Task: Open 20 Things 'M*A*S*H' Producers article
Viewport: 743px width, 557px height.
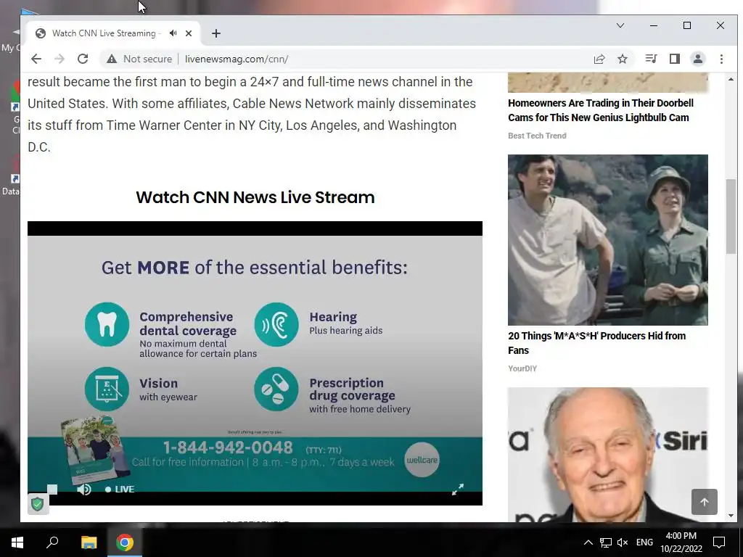Action: pos(596,343)
